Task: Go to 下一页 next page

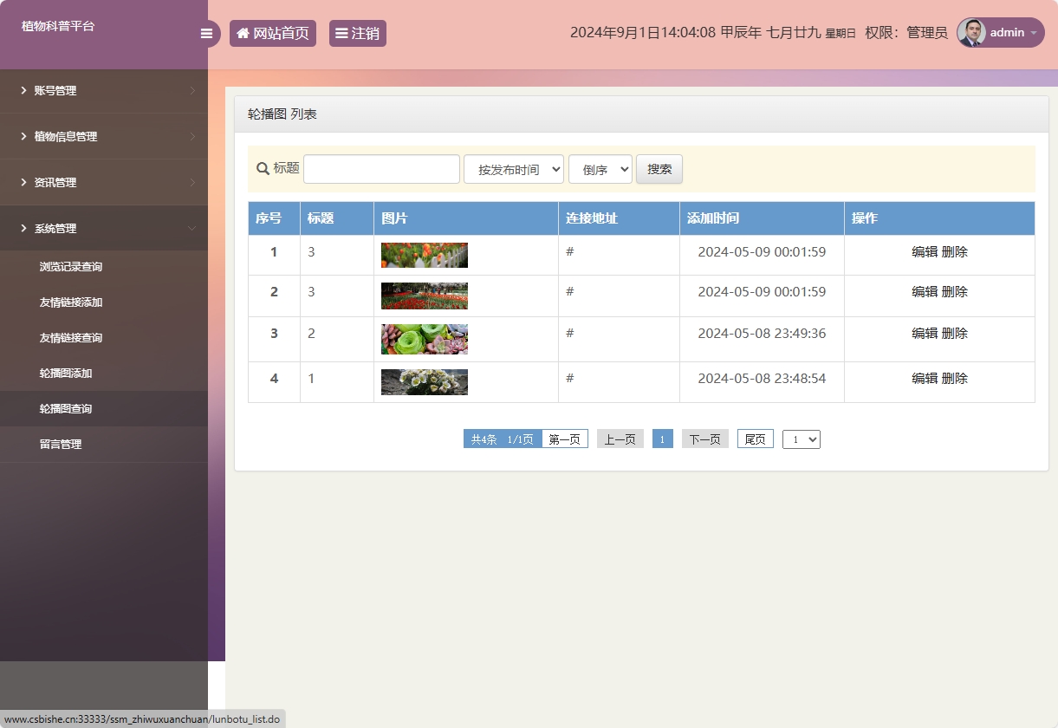Action: coord(705,439)
